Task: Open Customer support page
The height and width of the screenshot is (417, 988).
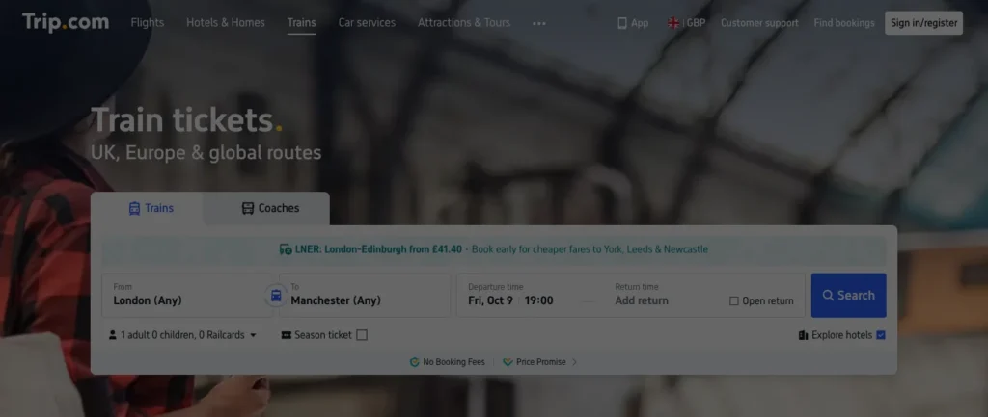Action: point(759,23)
